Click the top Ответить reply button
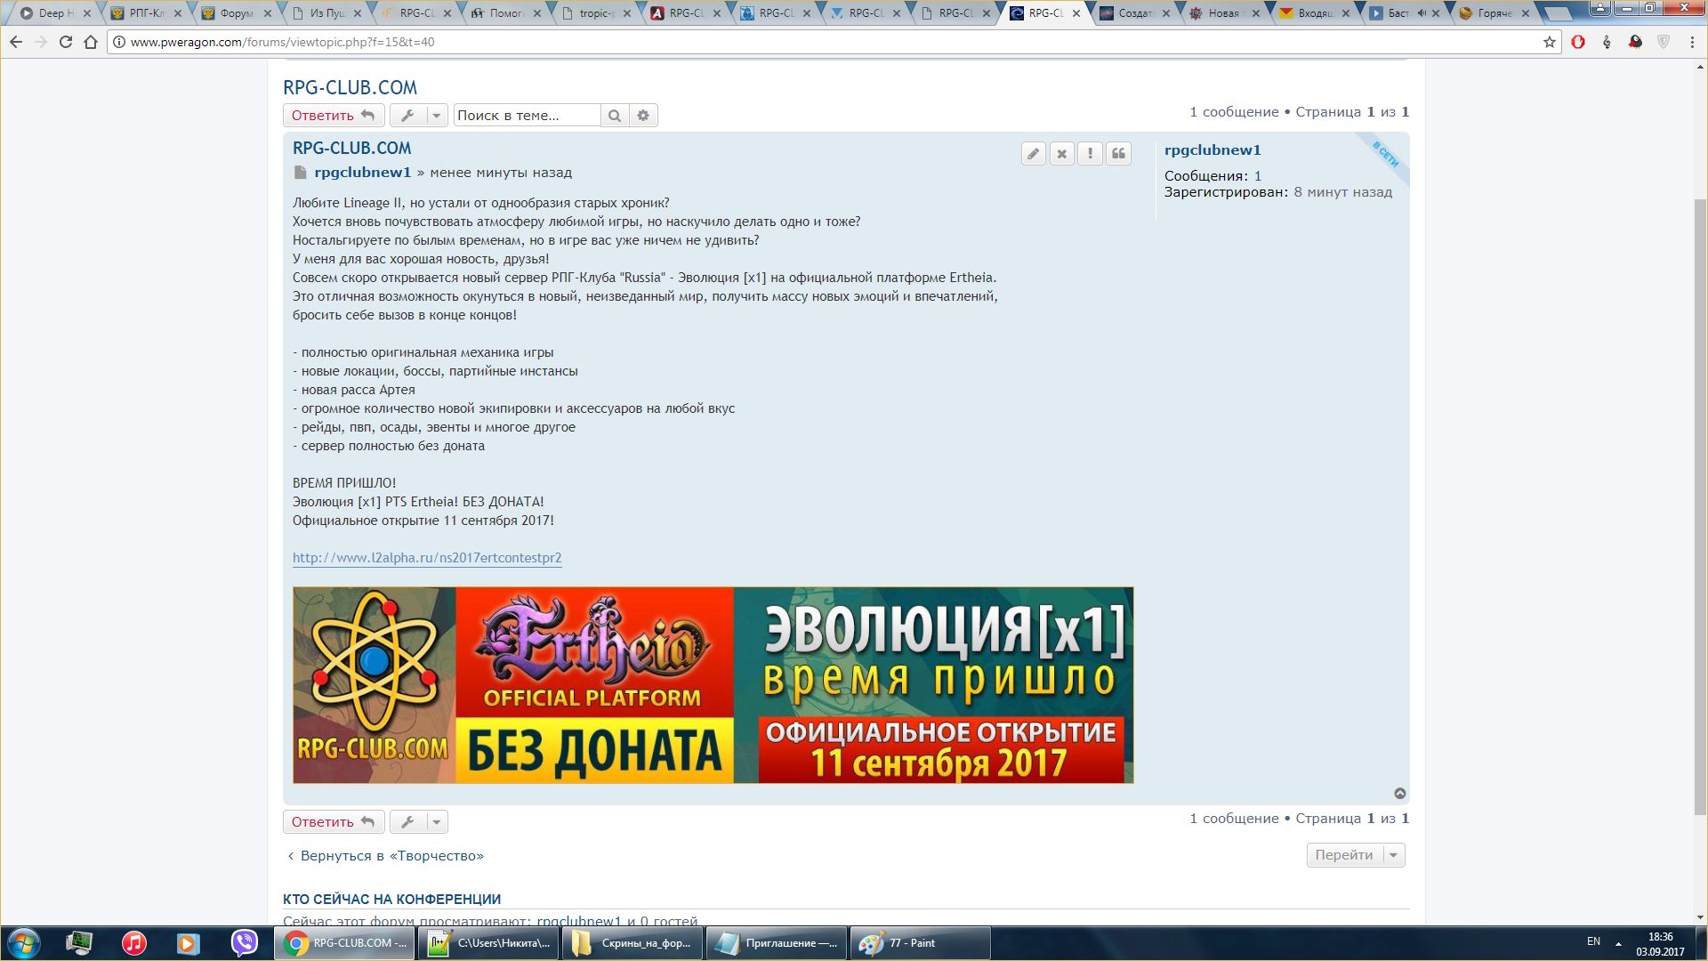The height and width of the screenshot is (961, 1708). 334,116
